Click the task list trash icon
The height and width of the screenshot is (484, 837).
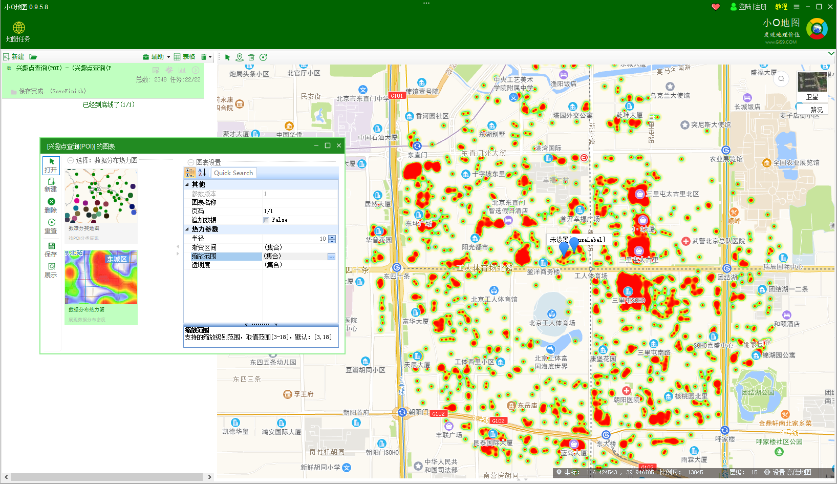pyautogui.click(x=204, y=57)
